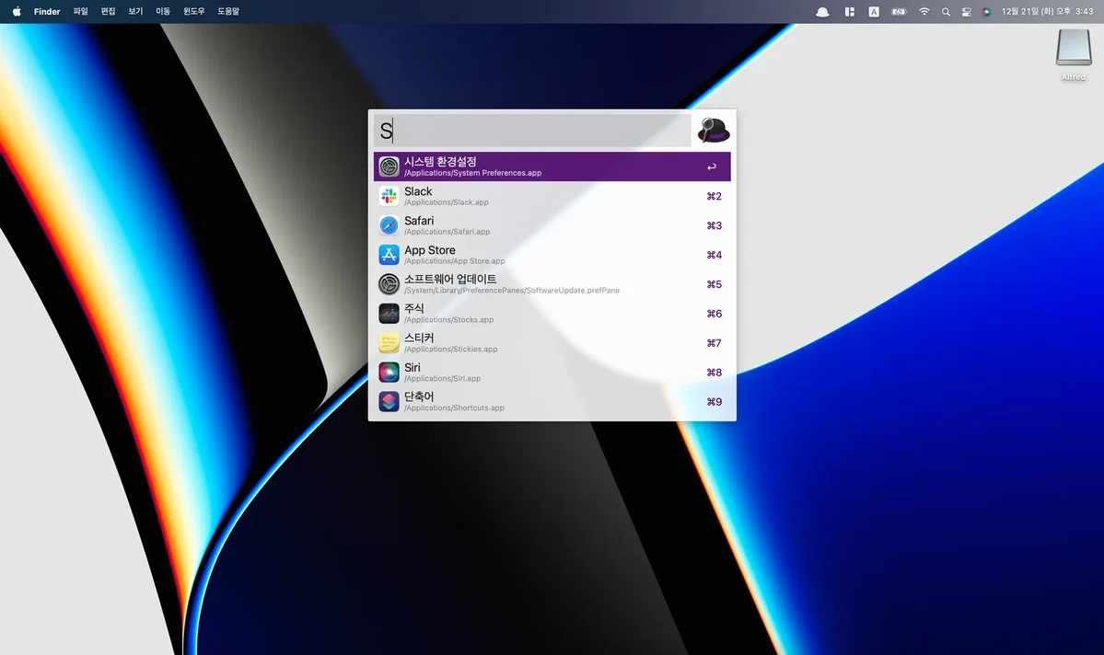Open the Finder menu in the menu bar
Image resolution: width=1104 pixels, height=655 pixels.
(47, 11)
